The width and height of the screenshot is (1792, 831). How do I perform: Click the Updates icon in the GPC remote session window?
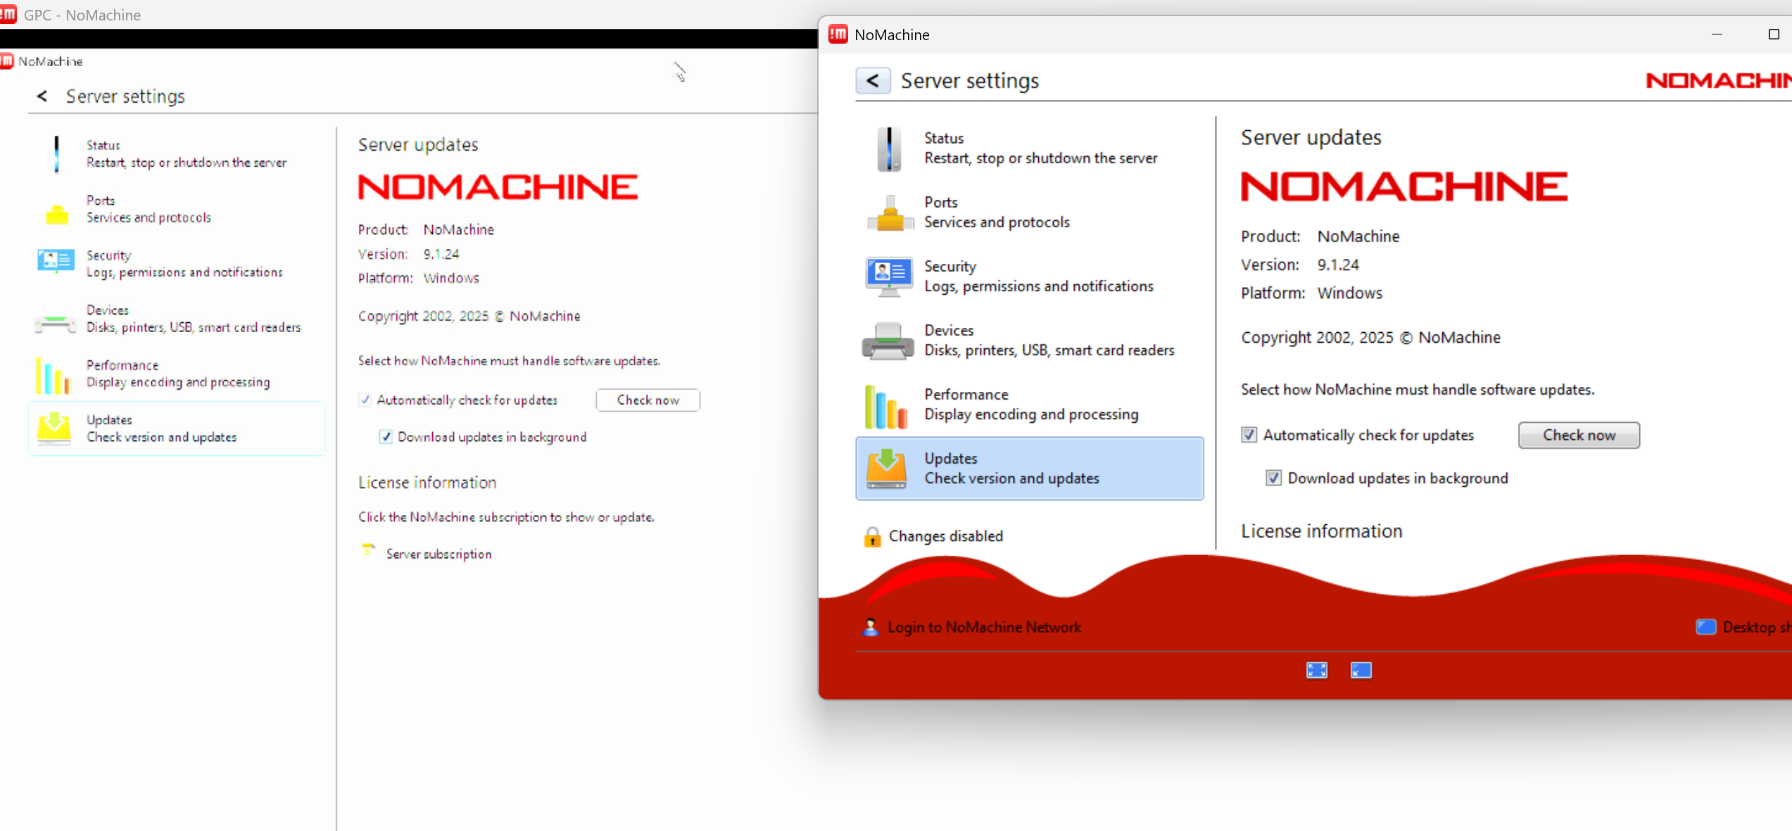coord(54,429)
